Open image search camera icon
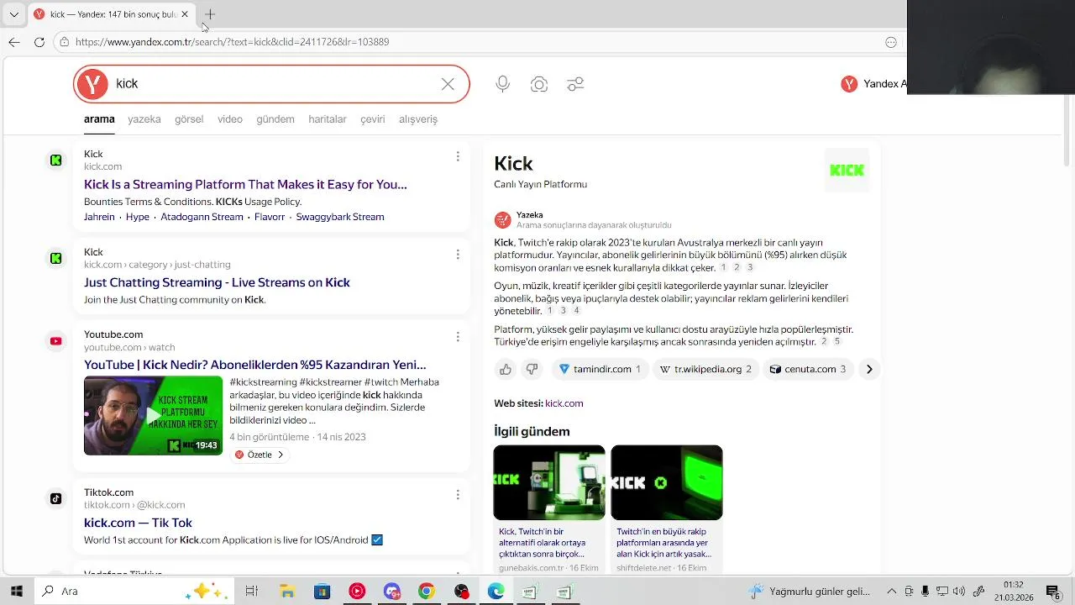The image size is (1075, 605). tap(539, 84)
